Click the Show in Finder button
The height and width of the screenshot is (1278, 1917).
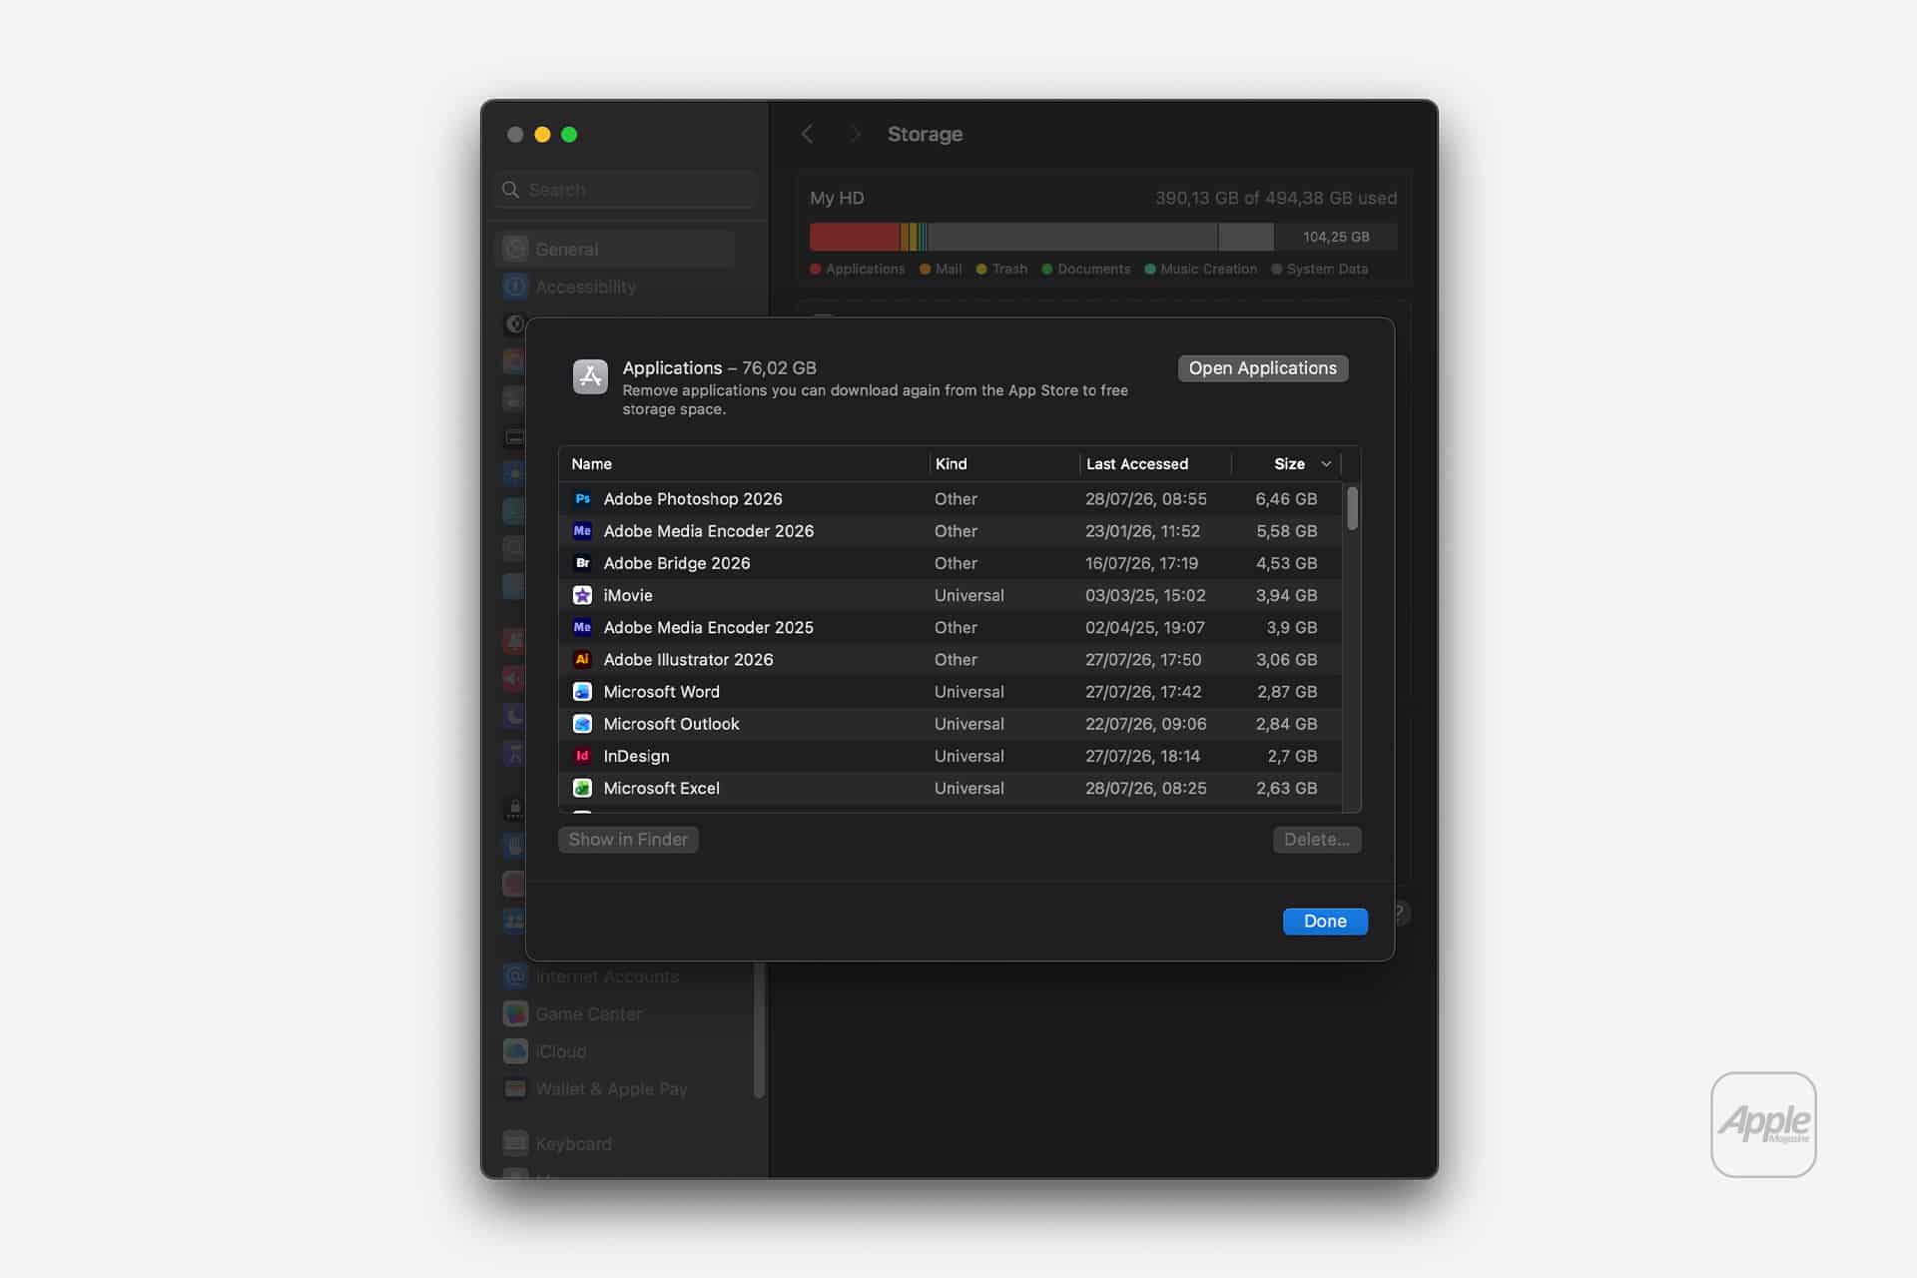[628, 840]
